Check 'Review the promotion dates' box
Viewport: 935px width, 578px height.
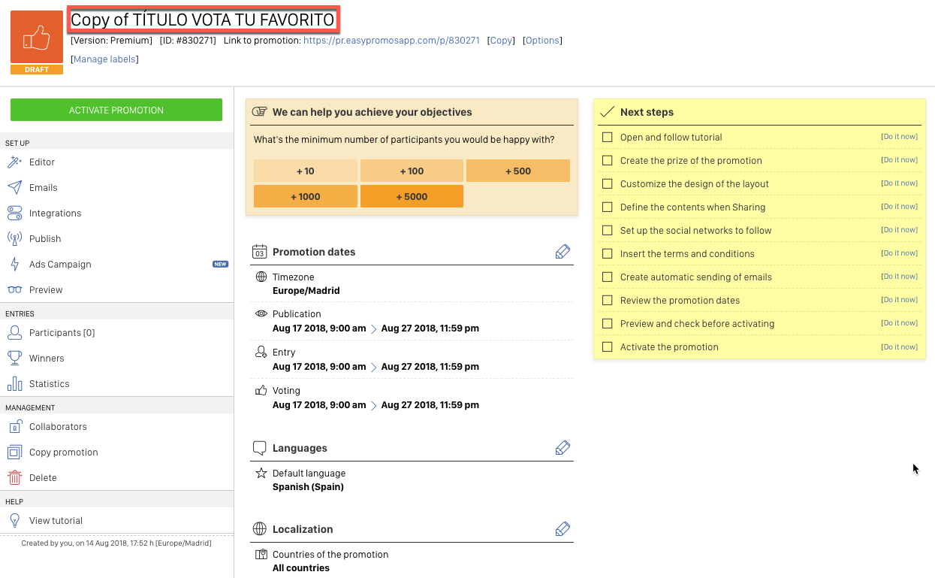(x=608, y=300)
